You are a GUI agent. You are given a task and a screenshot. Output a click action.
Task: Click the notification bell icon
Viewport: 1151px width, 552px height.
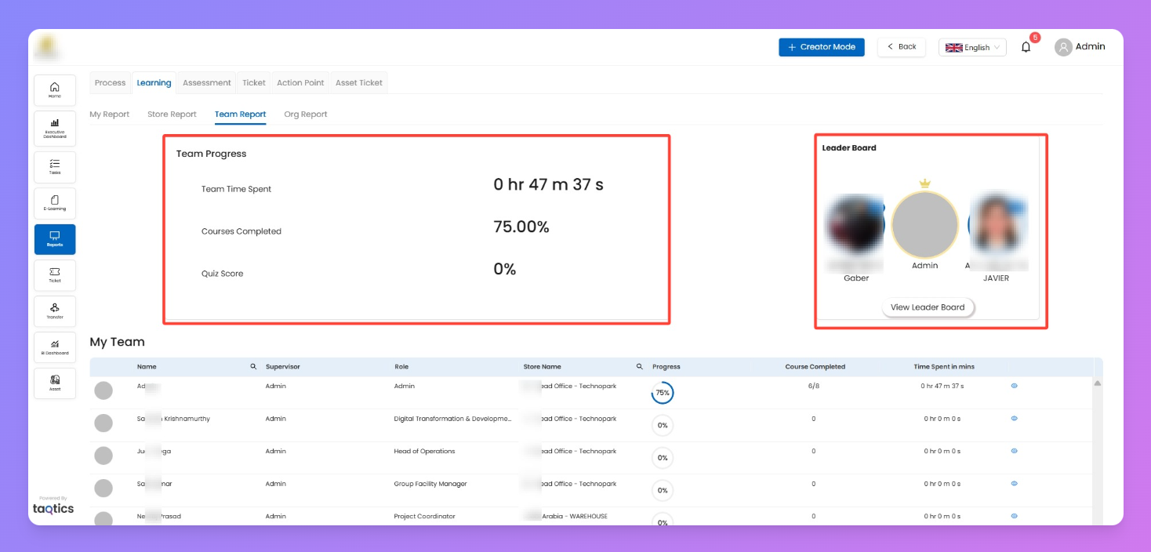point(1026,47)
